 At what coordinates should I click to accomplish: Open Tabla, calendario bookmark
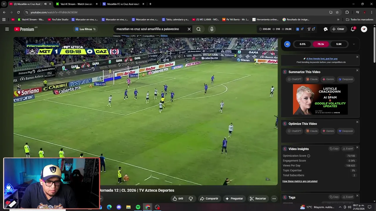[175, 20]
